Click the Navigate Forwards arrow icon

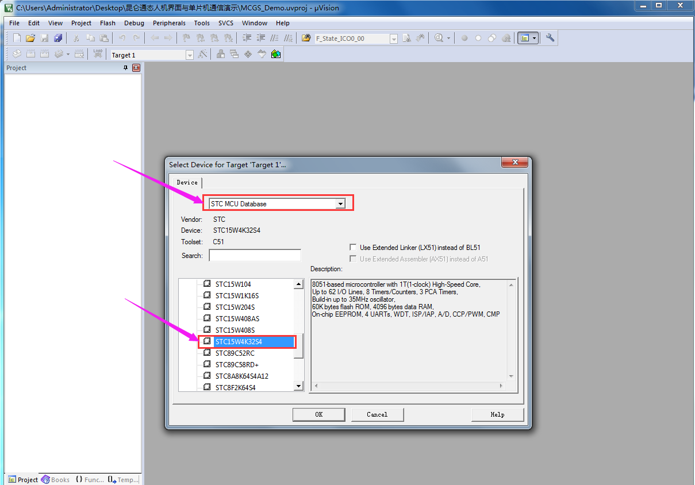click(x=168, y=38)
